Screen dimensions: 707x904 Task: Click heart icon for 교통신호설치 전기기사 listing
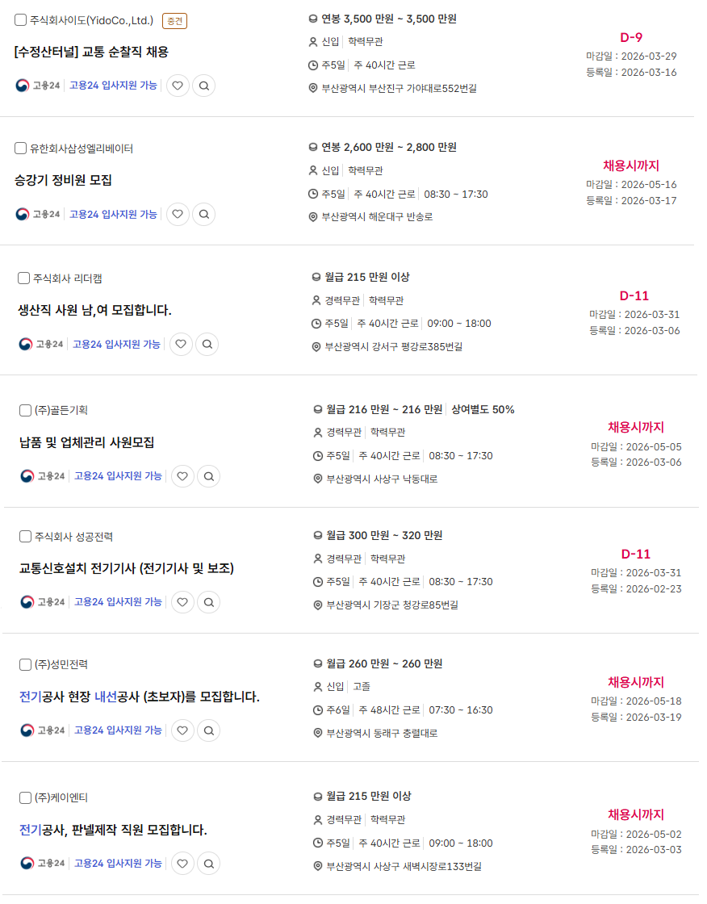click(182, 602)
